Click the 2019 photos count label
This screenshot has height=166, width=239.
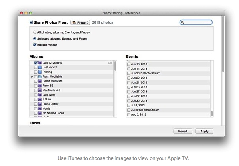coord(103,22)
